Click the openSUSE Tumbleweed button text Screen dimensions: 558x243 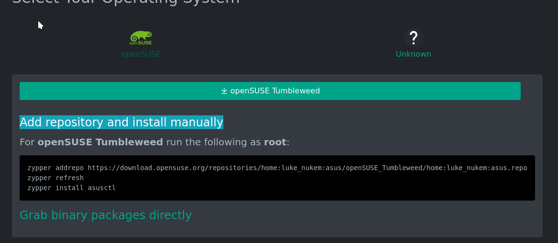(x=275, y=91)
